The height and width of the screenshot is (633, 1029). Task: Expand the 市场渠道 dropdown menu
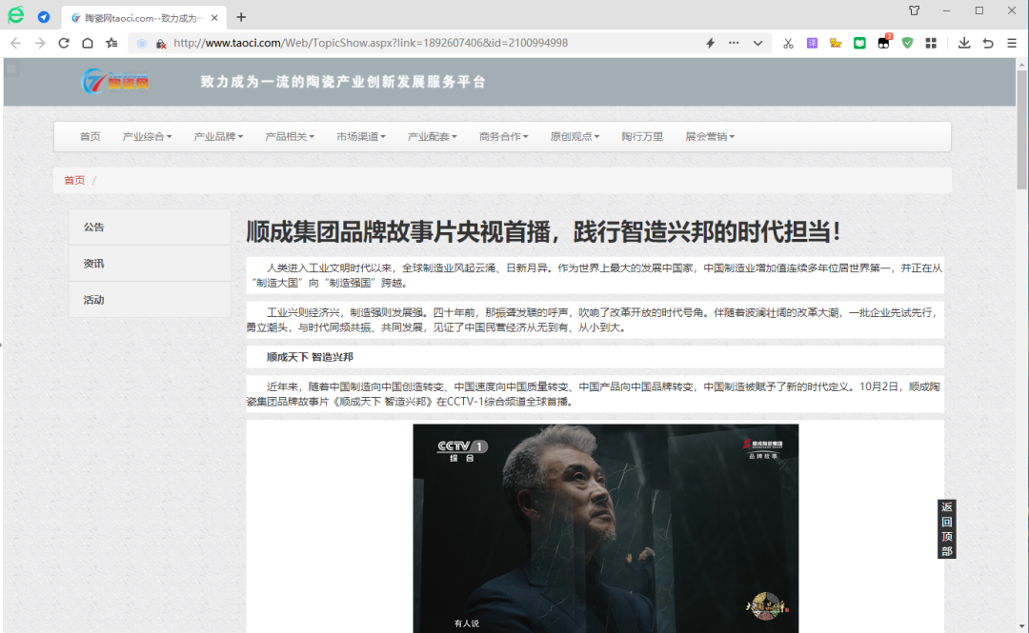pos(361,136)
